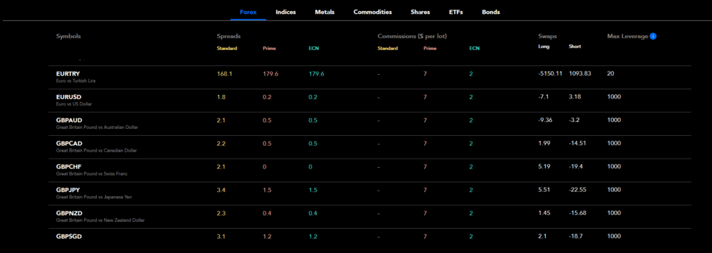This screenshot has height=253, width=712.
Task: Click the Euro vs US Dollar description
Action: click(74, 104)
